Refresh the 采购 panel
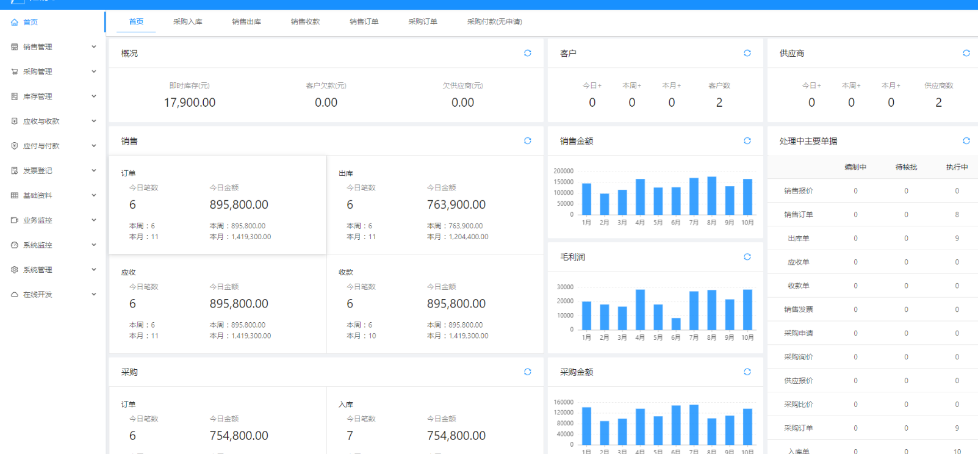 point(528,372)
